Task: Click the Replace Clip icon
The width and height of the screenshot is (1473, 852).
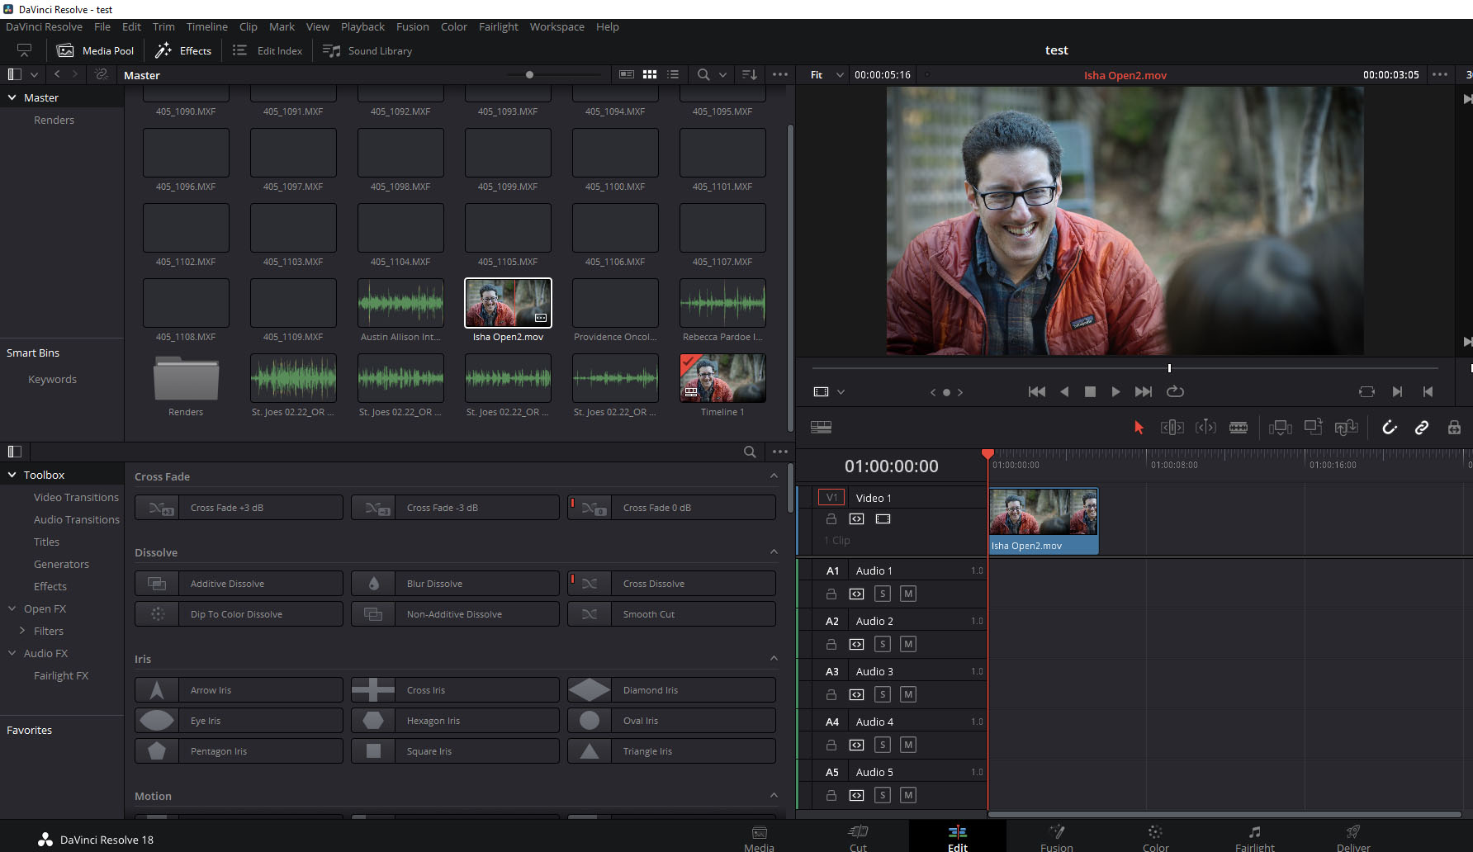Action: [x=1346, y=427]
